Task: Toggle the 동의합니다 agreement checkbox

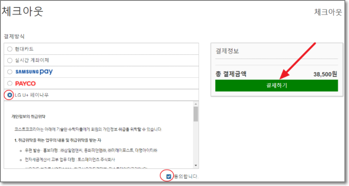Action: [169, 176]
